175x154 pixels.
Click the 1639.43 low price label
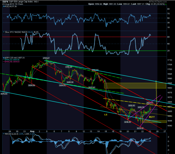[140, 128]
